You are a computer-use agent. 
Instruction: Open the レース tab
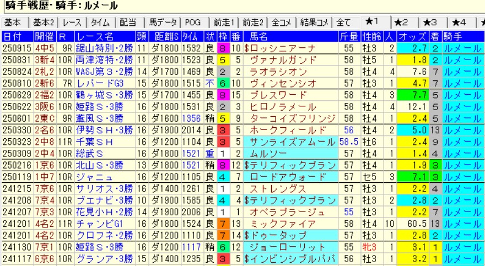point(73,23)
